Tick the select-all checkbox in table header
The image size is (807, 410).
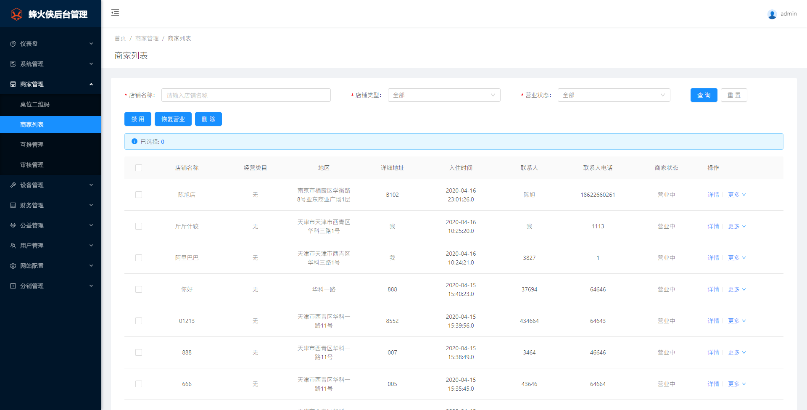[x=139, y=168]
